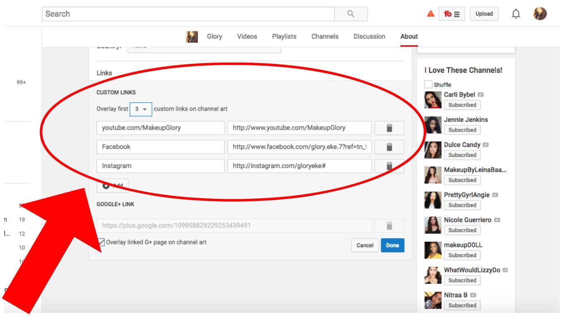Click the 99+ notification count in sidebar
Screen dimensions: 564x317
pos(21,83)
